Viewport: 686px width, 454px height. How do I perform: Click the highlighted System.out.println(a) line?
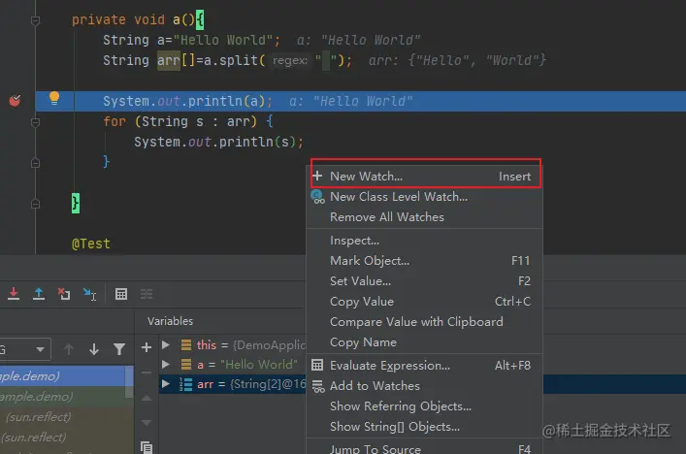361,101
